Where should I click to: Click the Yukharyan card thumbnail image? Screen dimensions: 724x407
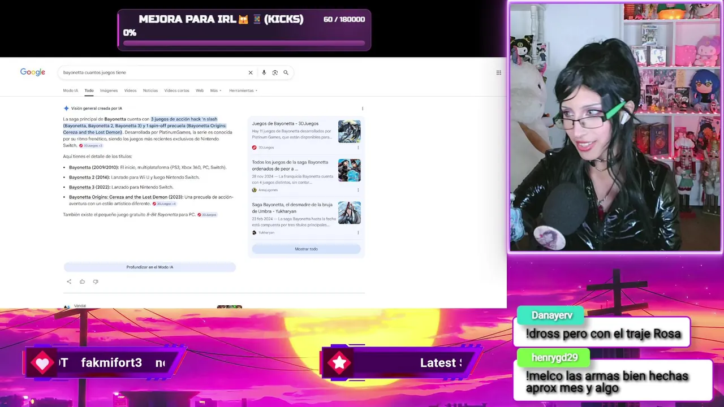click(349, 213)
